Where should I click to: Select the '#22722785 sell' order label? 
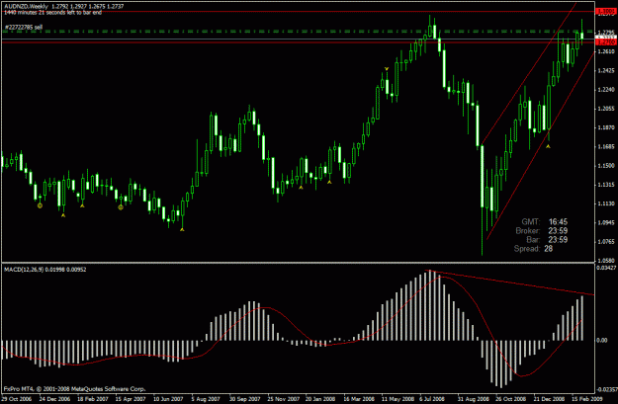click(x=24, y=28)
